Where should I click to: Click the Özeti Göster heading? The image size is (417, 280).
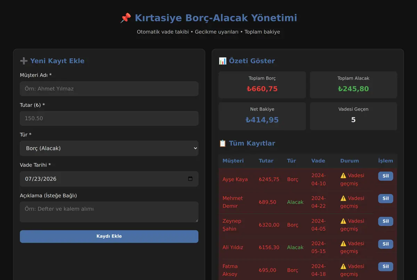click(252, 61)
